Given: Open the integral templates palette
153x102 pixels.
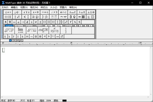Looking at the screenshot, I should pos(45,17).
